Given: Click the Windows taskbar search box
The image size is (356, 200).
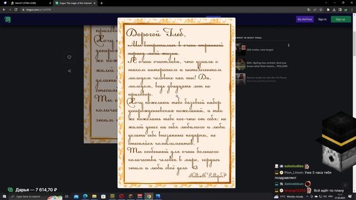Looking at the screenshot, I should [x=35, y=196].
